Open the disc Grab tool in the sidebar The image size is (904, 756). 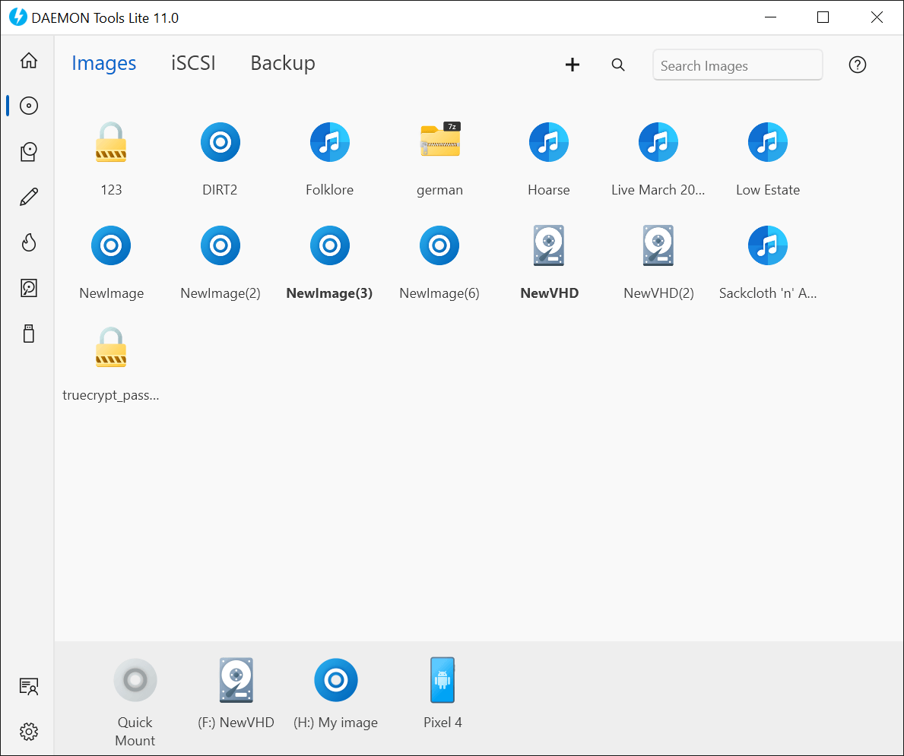coord(28,151)
